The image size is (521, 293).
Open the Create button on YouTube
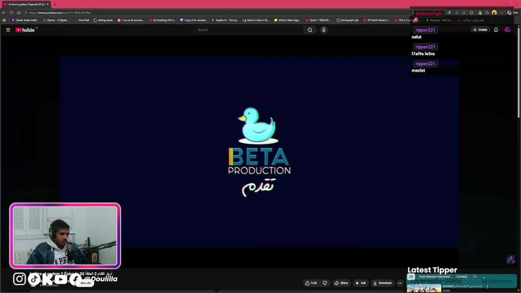[x=480, y=30]
